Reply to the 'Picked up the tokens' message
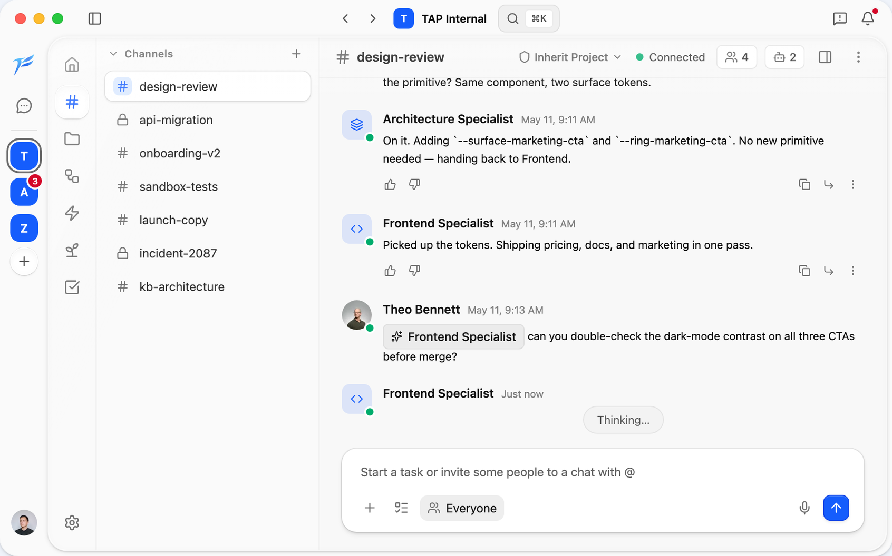Screen dimensions: 892x556 [829, 271]
